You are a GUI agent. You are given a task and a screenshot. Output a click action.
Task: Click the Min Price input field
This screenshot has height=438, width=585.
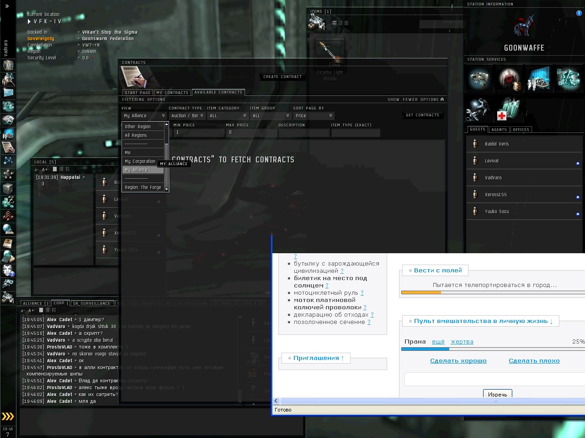(199, 132)
